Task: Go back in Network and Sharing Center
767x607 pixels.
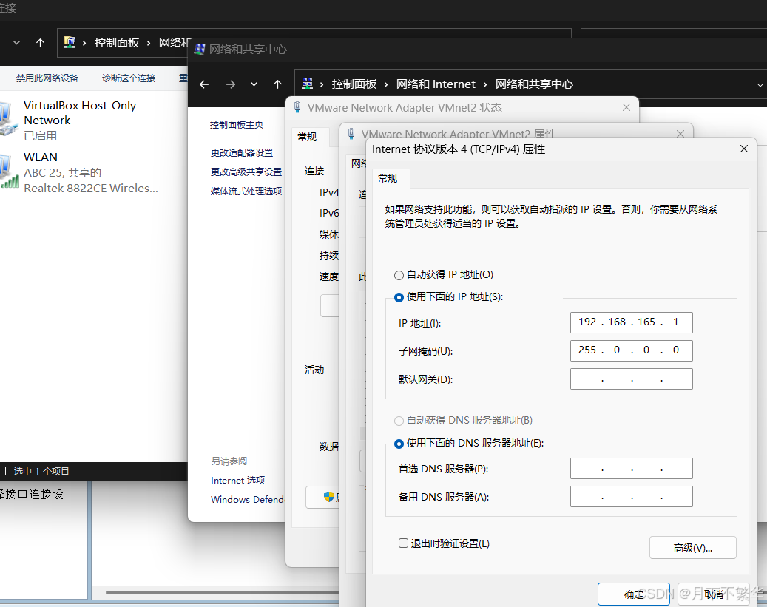Action: [204, 84]
